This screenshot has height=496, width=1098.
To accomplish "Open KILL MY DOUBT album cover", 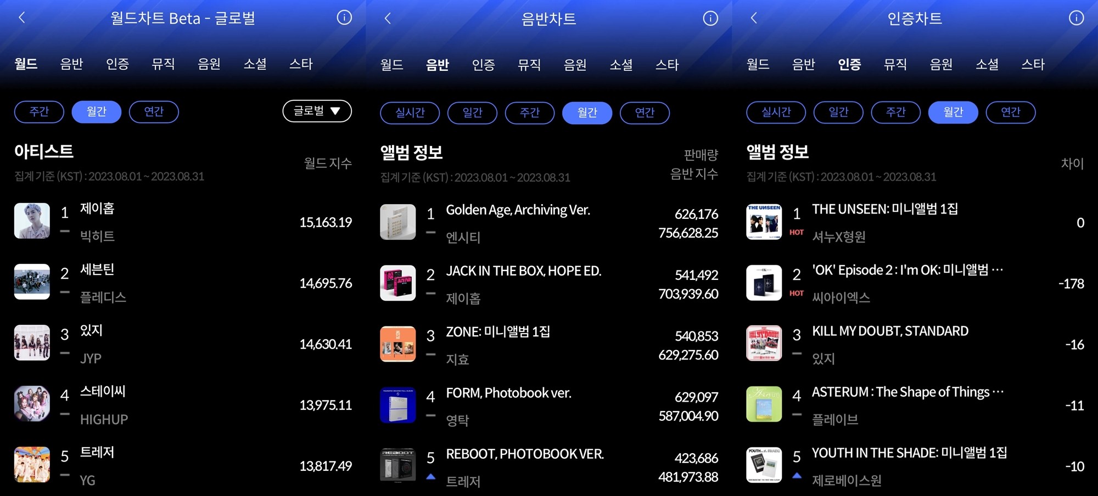I will click(764, 343).
